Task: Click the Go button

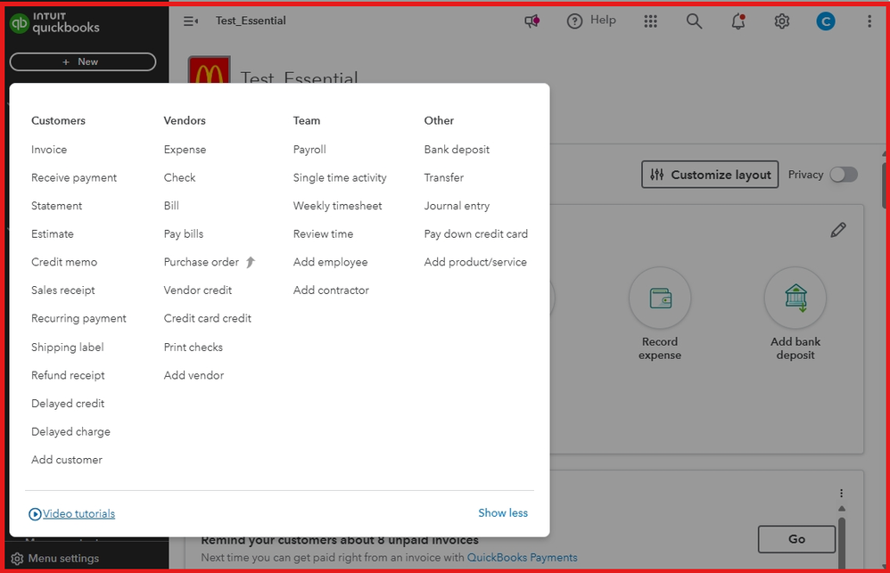Action: click(796, 539)
